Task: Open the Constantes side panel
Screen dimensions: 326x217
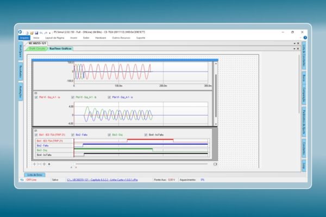Action: [x=304, y=149]
